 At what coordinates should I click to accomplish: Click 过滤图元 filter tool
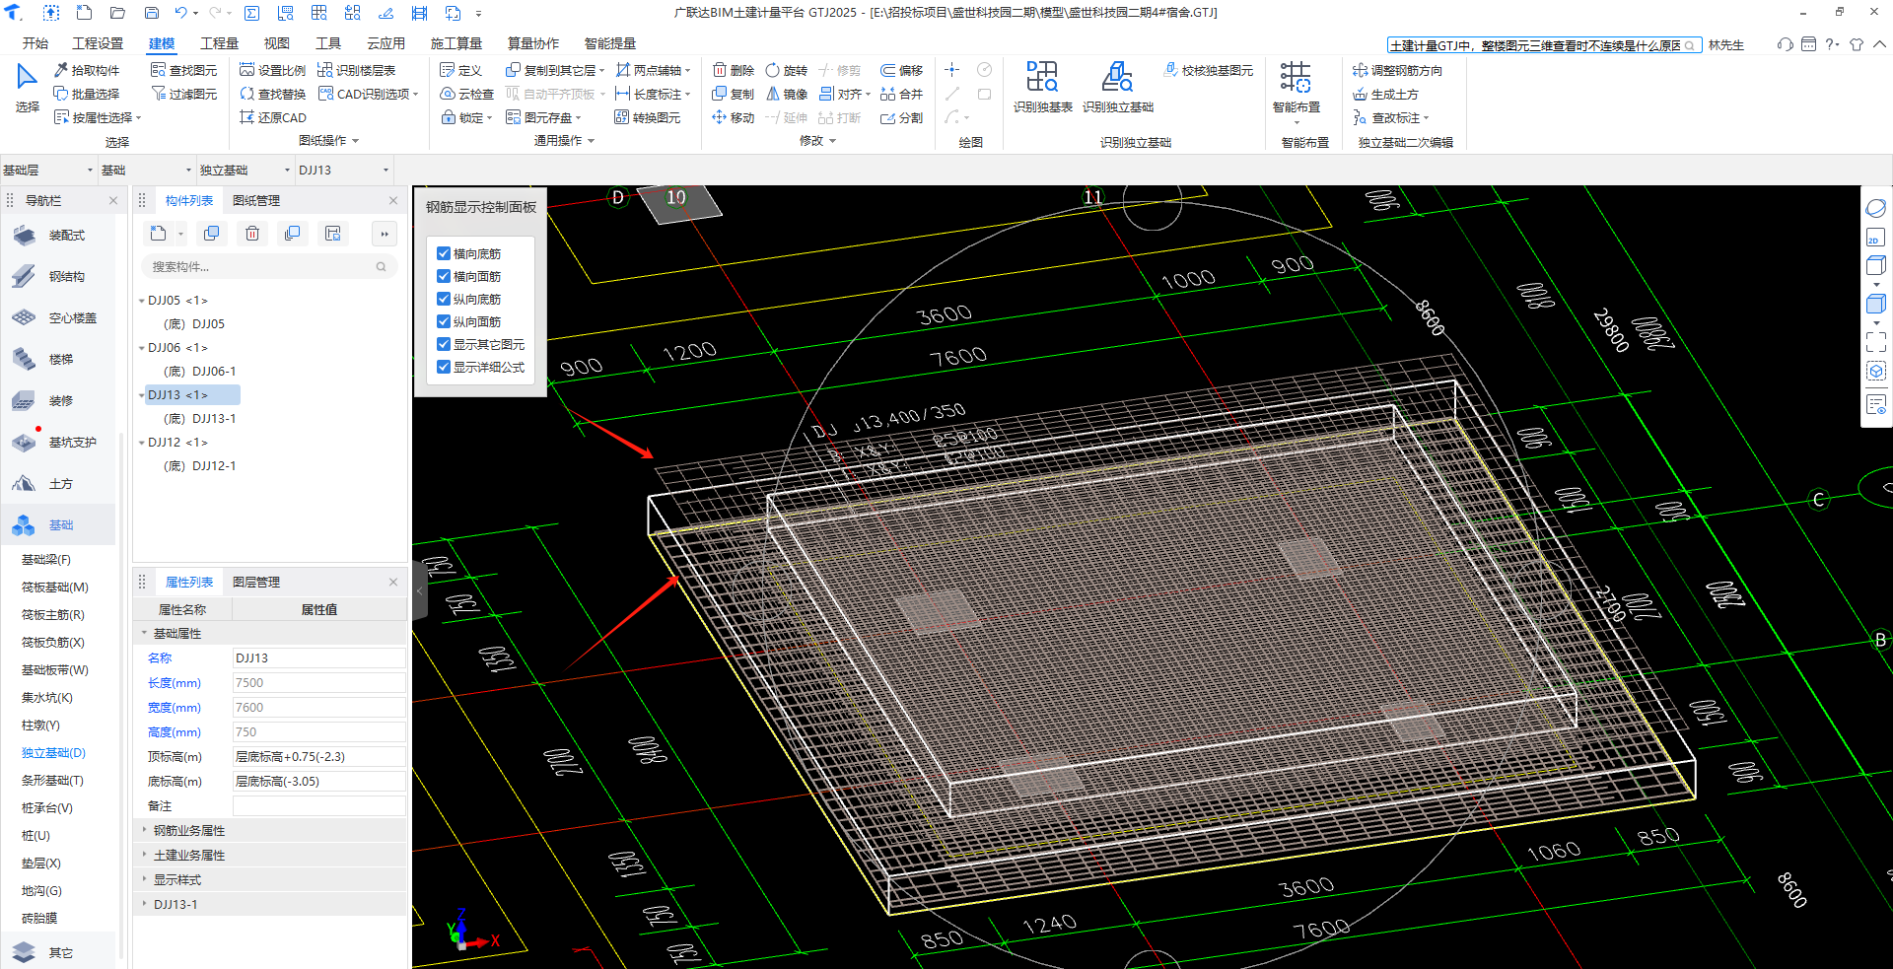pos(183,94)
